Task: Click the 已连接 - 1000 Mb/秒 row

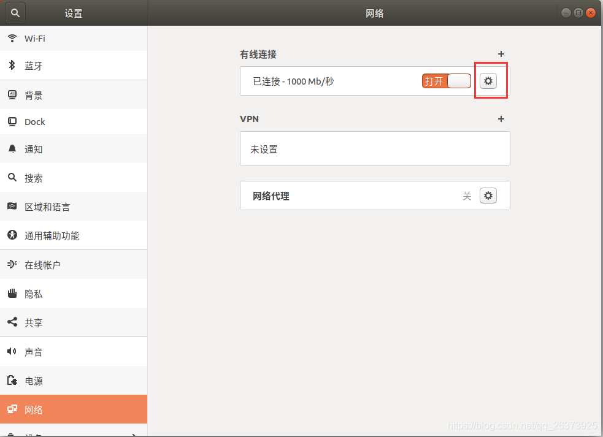Action: 375,81
